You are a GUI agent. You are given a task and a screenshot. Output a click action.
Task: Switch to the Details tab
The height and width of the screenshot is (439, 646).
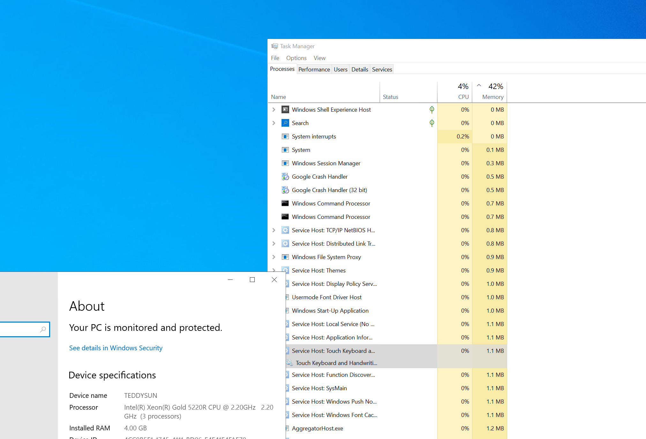point(360,69)
